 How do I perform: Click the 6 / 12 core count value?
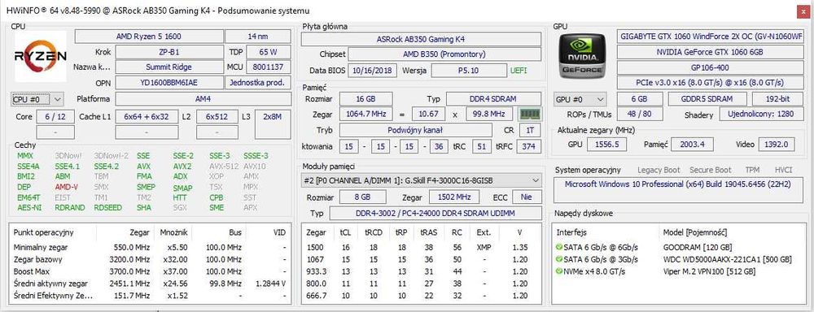[55, 117]
